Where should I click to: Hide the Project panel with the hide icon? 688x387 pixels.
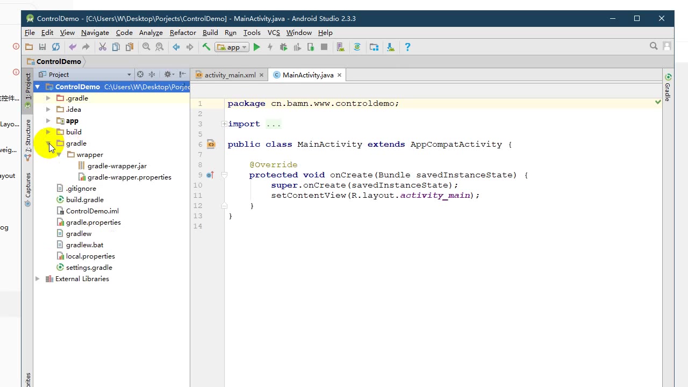click(183, 75)
